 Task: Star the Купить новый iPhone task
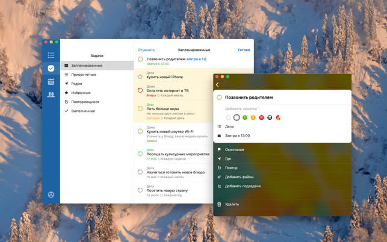tap(140, 76)
